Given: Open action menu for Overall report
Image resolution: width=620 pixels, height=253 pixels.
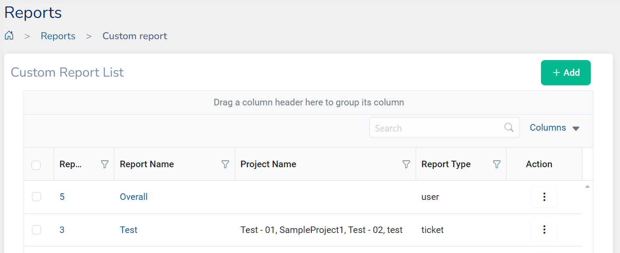Looking at the screenshot, I should click(544, 197).
